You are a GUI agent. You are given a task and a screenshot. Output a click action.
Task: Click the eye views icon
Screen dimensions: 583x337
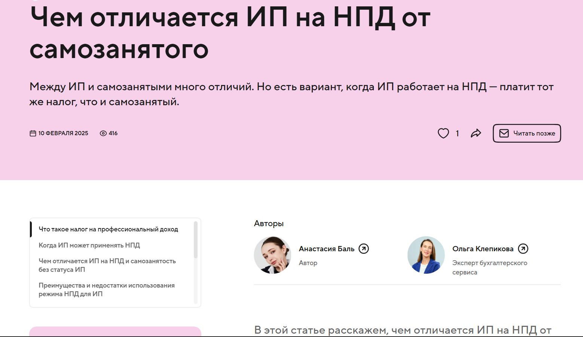point(103,133)
